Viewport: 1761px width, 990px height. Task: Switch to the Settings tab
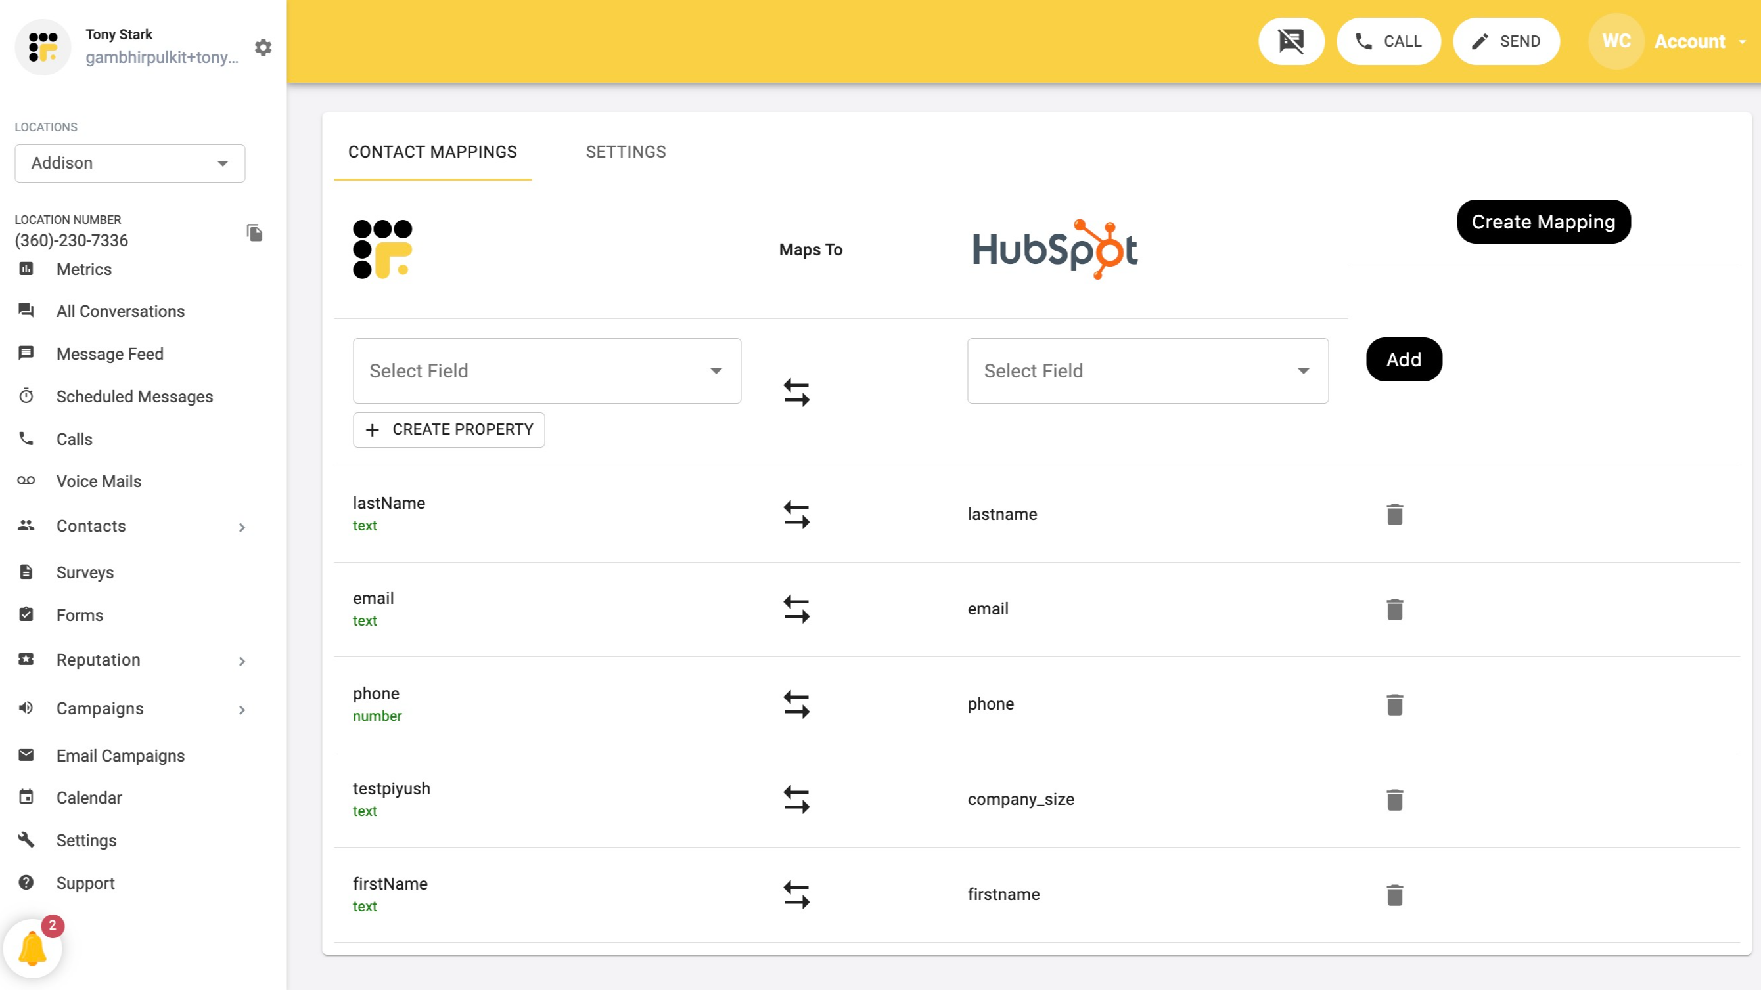(626, 152)
